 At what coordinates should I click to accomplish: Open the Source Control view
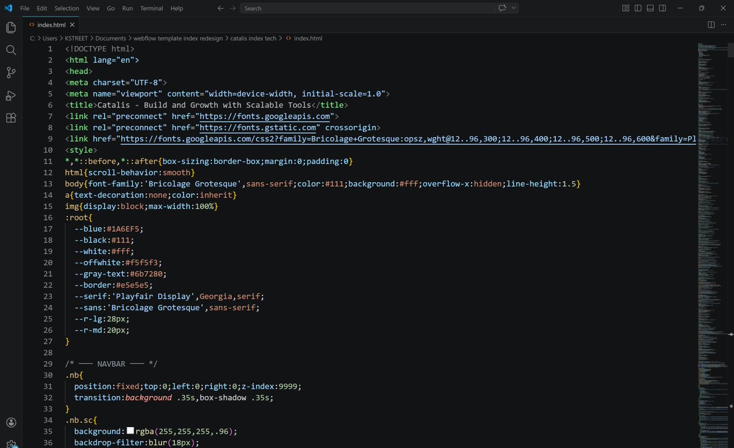[10, 73]
